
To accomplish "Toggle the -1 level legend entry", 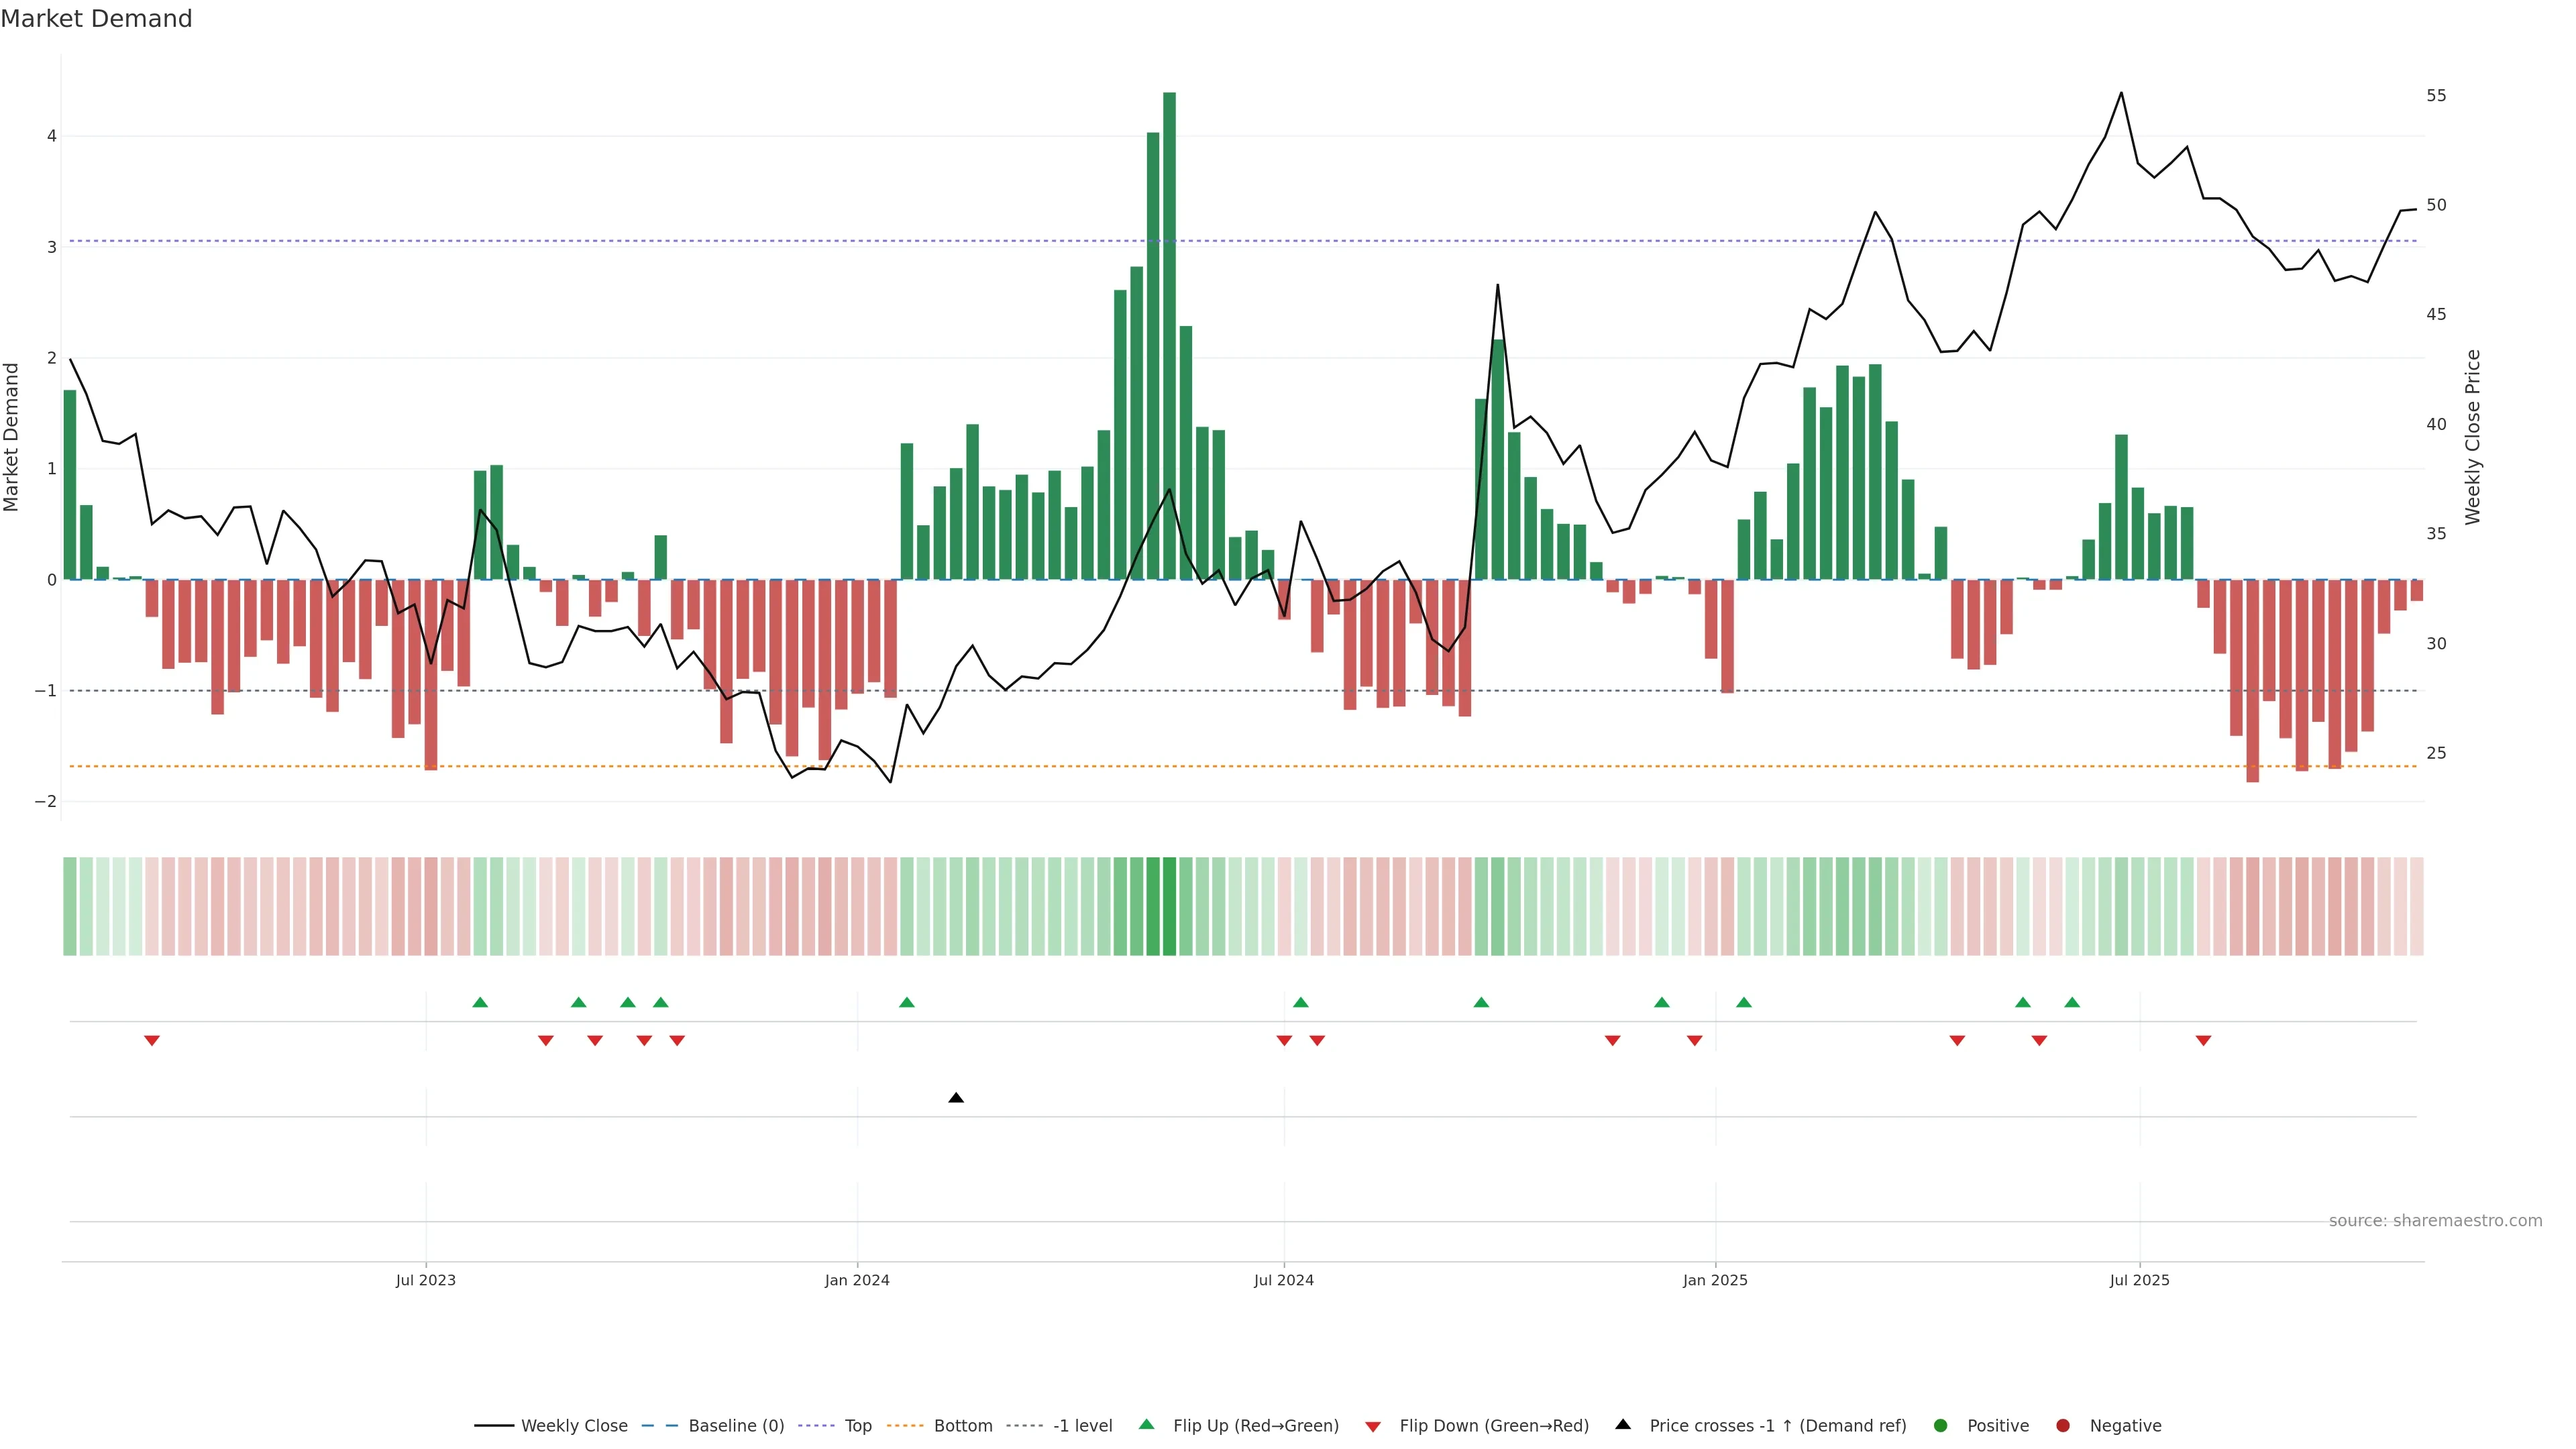I will (x=1082, y=1425).
